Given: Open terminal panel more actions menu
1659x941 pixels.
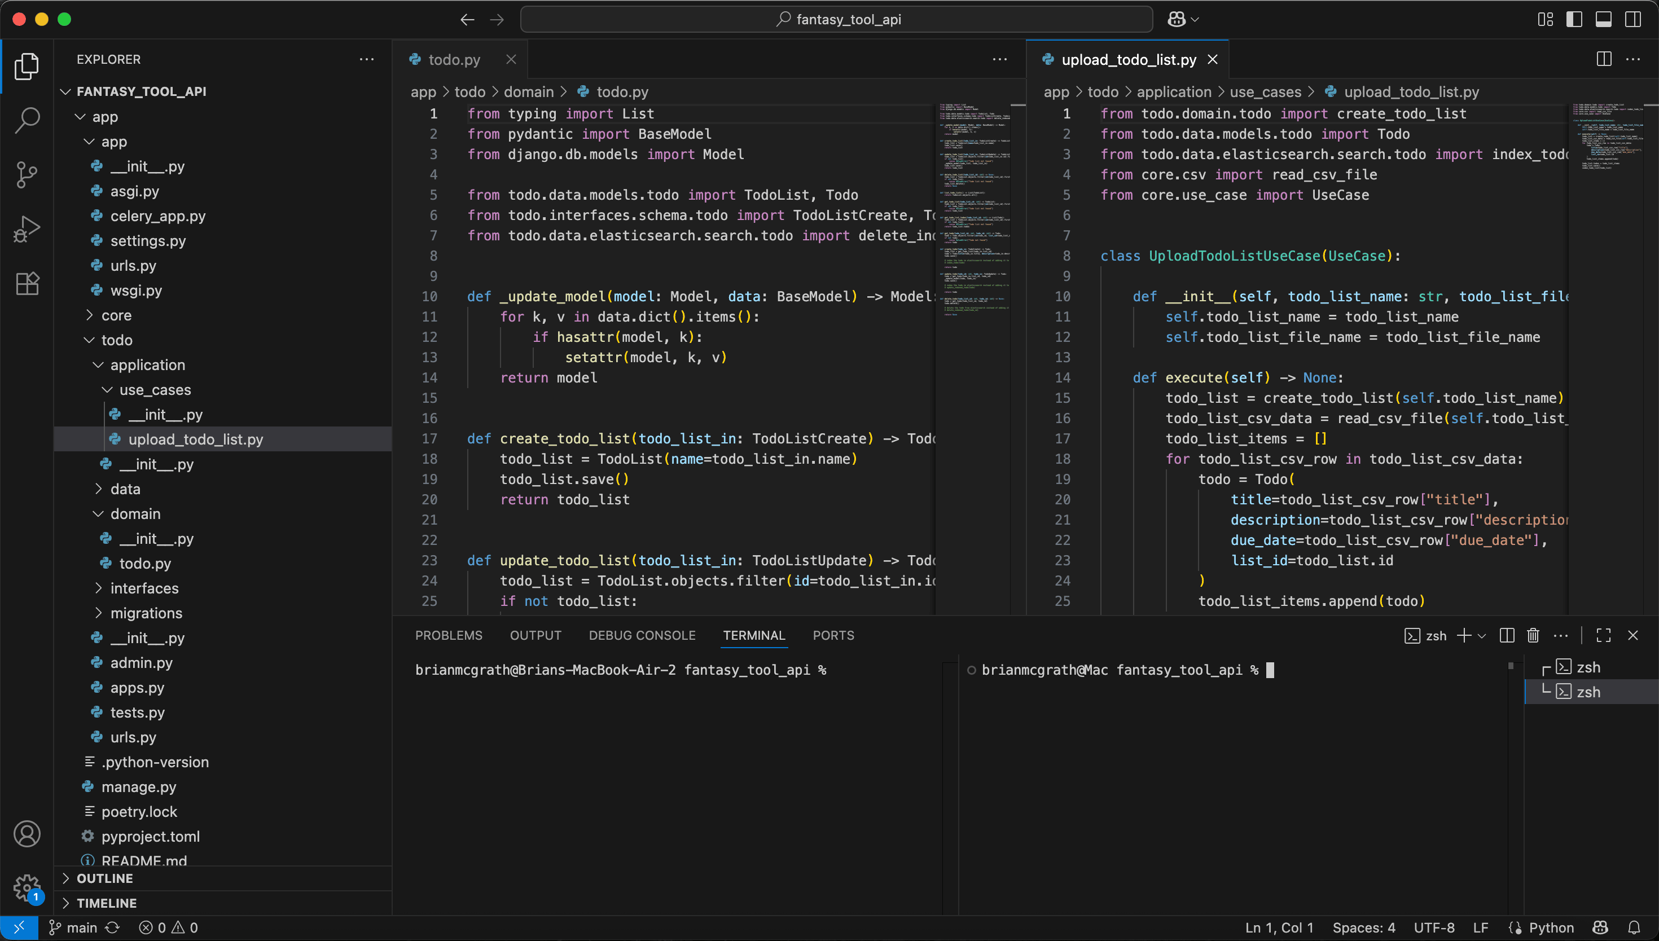Looking at the screenshot, I should pos(1561,635).
